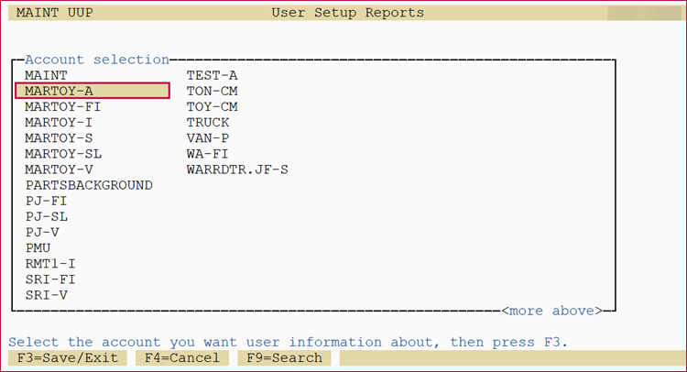The width and height of the screenshot is (687, 372).
Task: Click the F4=Cancel button
Action: [181, 357]
